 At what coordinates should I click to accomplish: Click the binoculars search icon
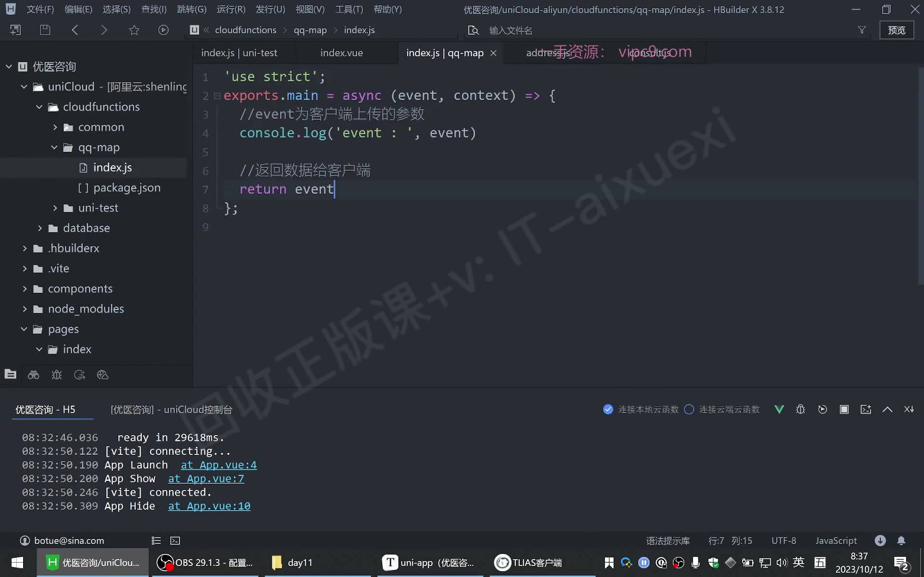point(33,375)
